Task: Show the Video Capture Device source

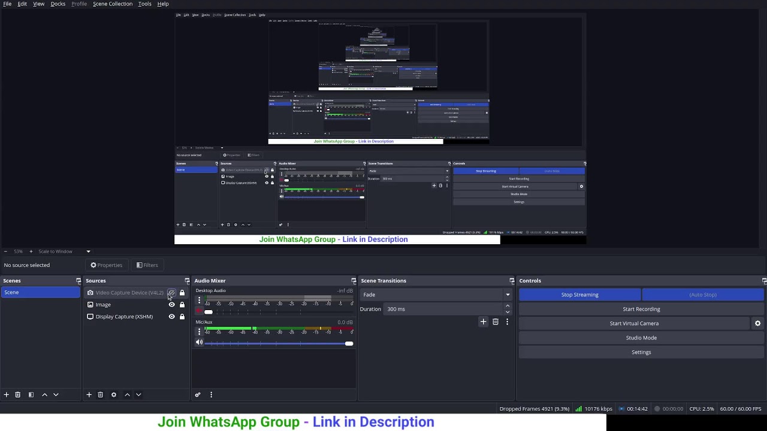Action: [171, 293]
